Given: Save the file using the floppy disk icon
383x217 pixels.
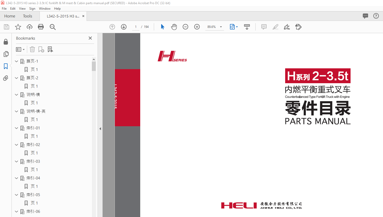Looking at the screenshot, I should pos(7,27).
